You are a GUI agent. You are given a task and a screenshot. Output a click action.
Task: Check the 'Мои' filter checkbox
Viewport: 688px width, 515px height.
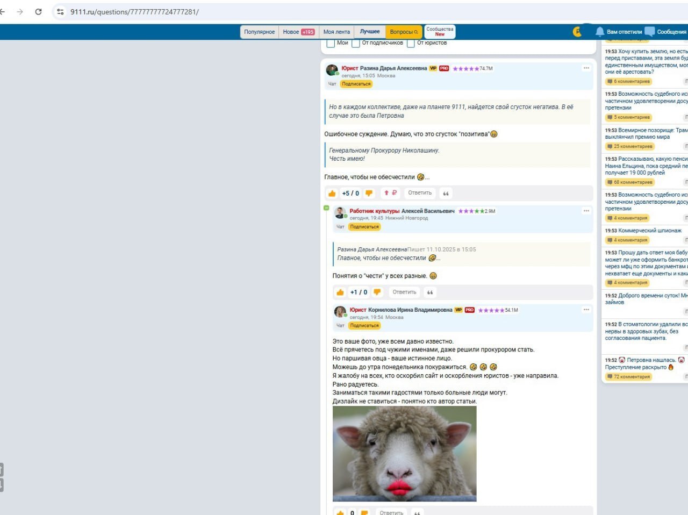tap(331, 43)
